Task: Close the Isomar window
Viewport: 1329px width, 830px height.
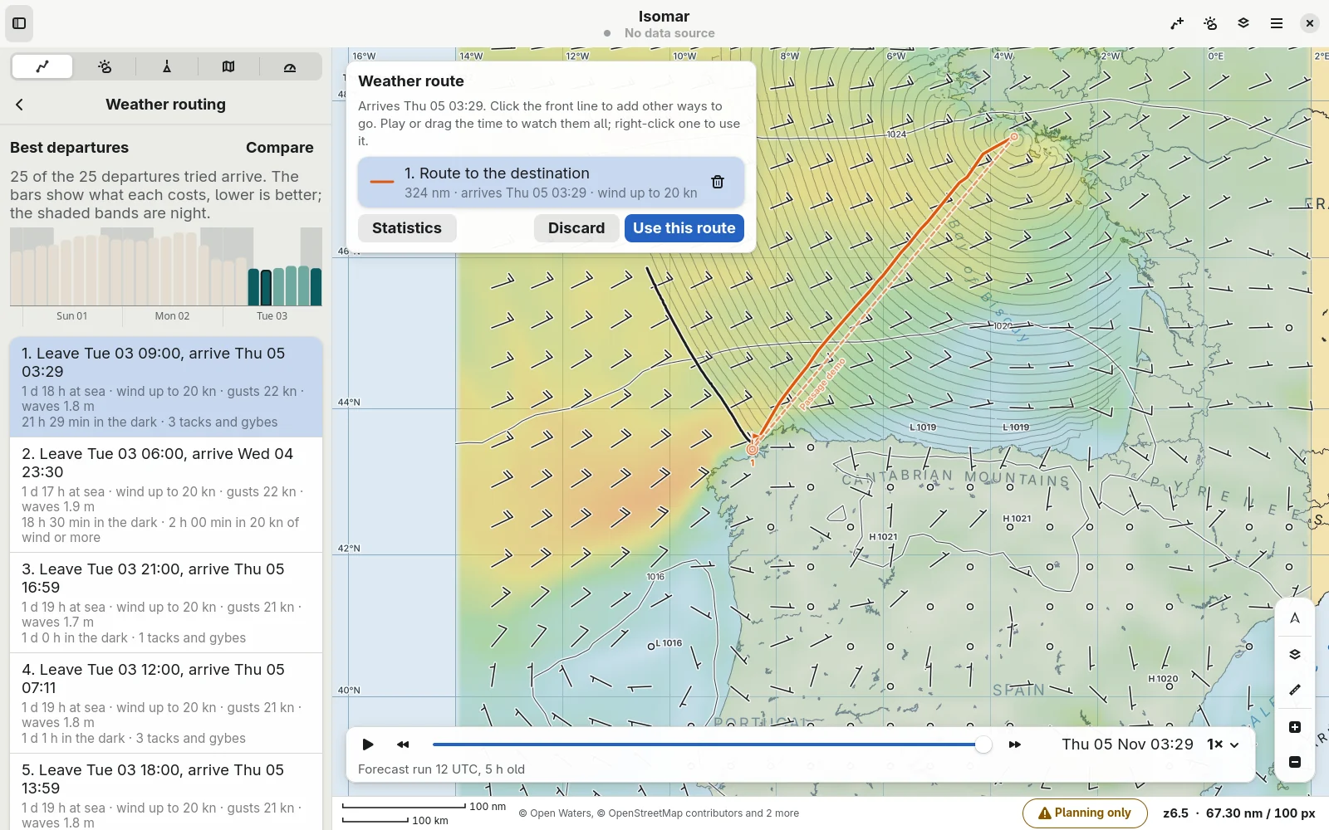Action: coord(1310,23)
